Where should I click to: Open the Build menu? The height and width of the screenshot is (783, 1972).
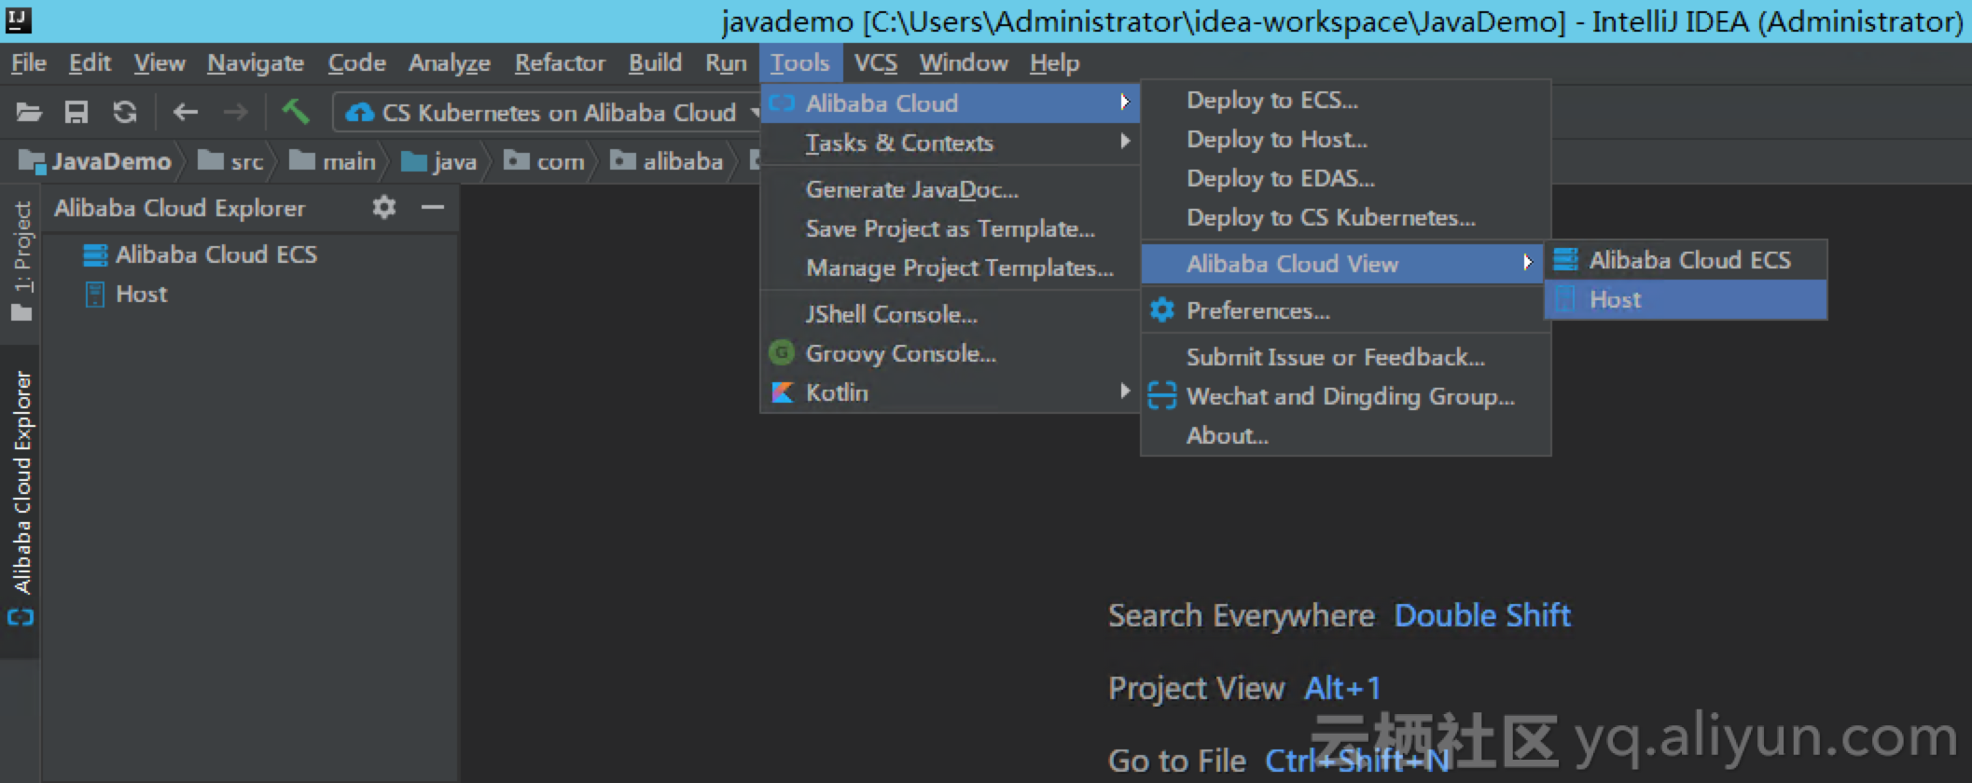(x=655, y=63)
